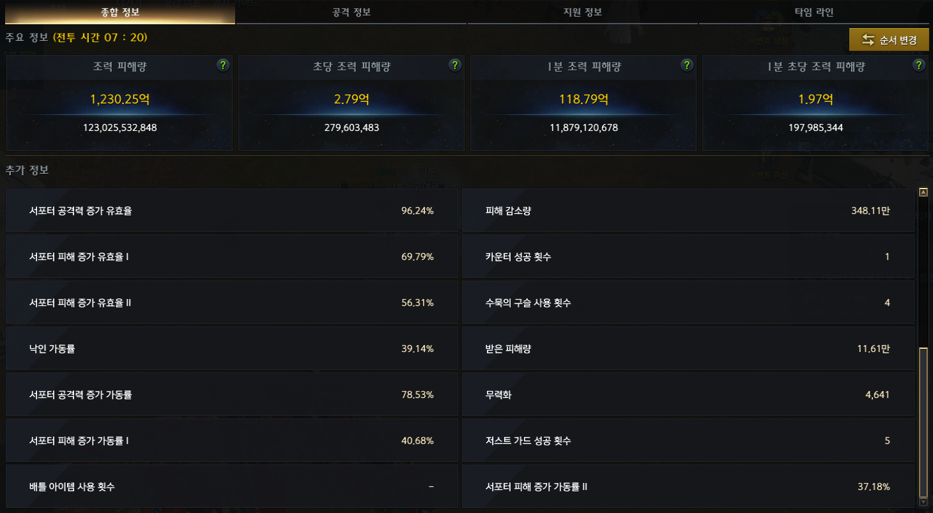Click swap arrows icon on 순서 변경 button
Viewport: 933px width, 513px height.
pyautogui.click(x=868, y=40)
